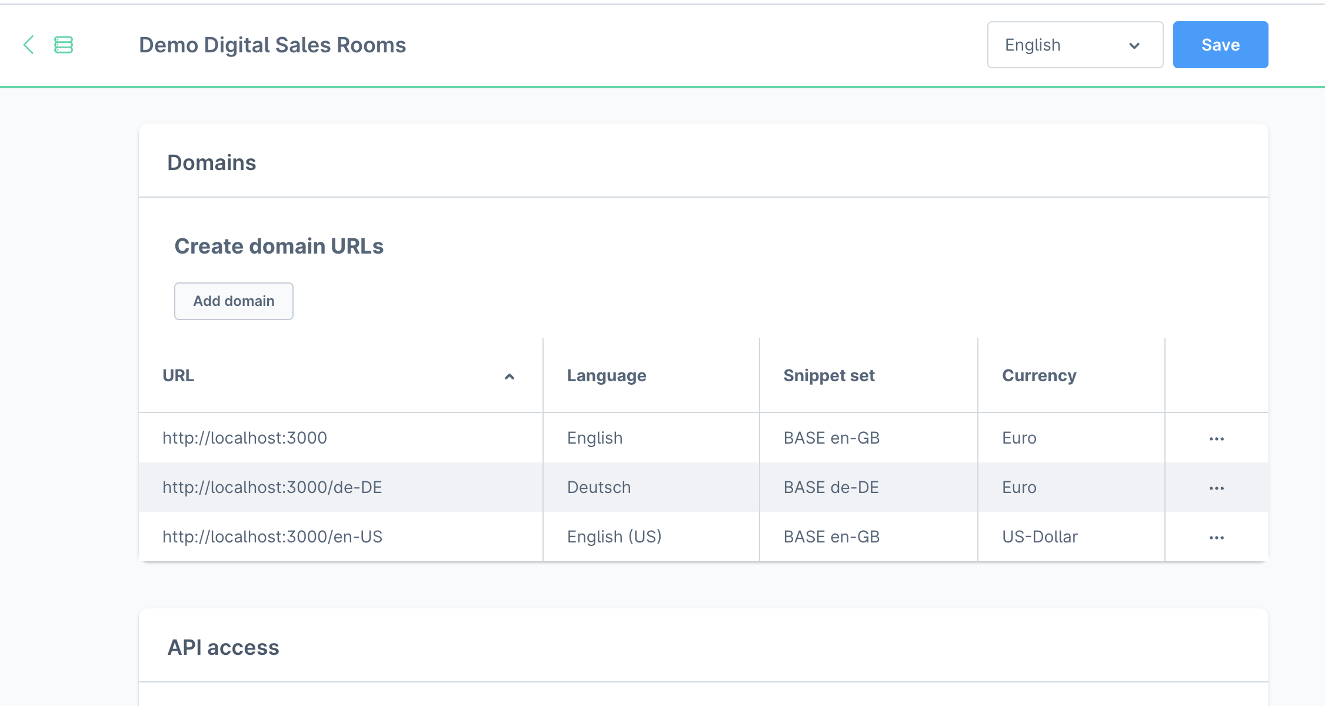Click the back arrow icon
The width and height of the screenshot is (1325, 706).
pos(28,45)
